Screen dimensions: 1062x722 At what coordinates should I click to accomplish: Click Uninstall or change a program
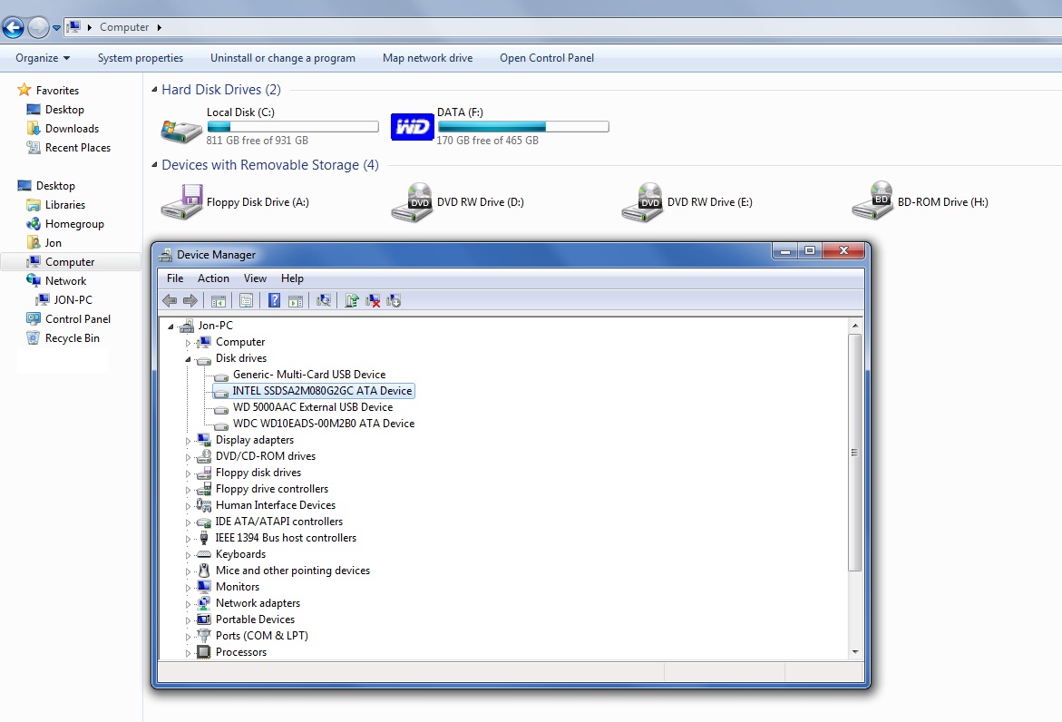point(282,58)
